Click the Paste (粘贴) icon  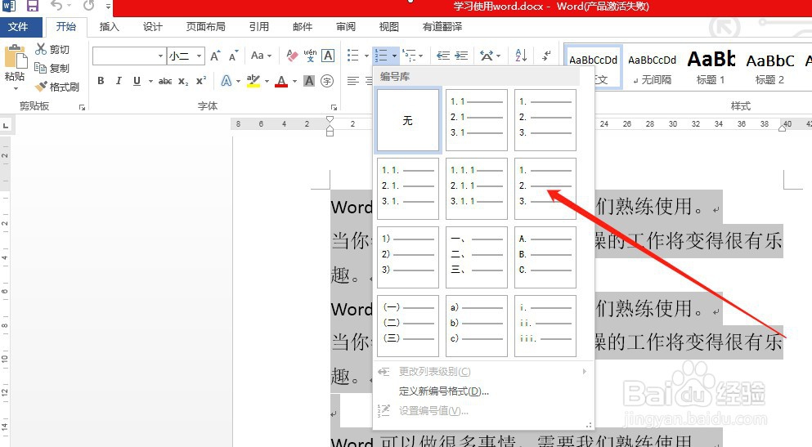coord(15,57)
